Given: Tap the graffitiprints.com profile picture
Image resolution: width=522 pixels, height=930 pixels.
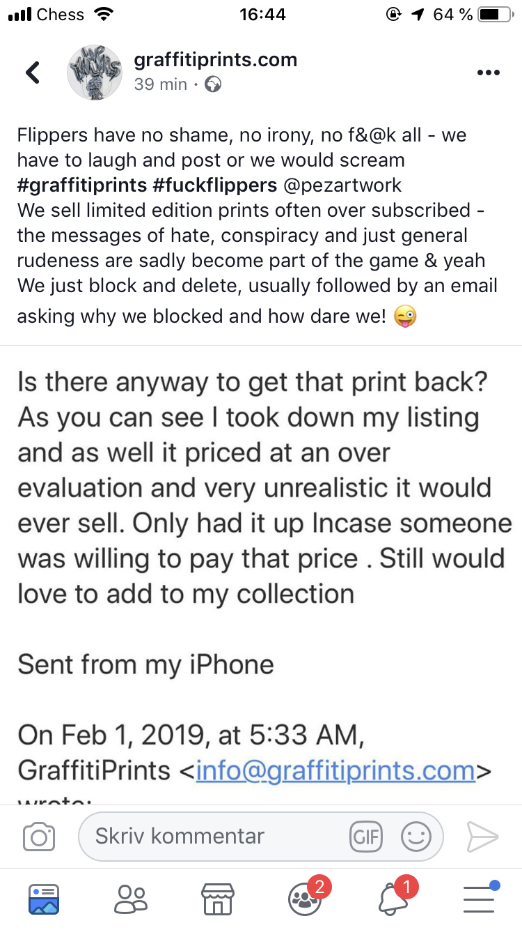Looking at the screenshot, I should 95,73.
